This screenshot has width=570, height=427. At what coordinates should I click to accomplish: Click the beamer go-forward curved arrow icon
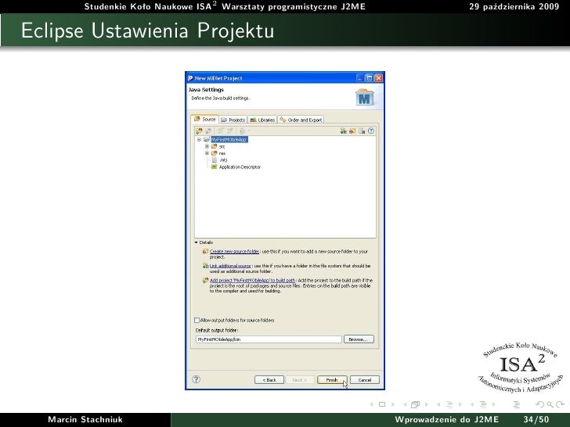[x=560, y=404]
